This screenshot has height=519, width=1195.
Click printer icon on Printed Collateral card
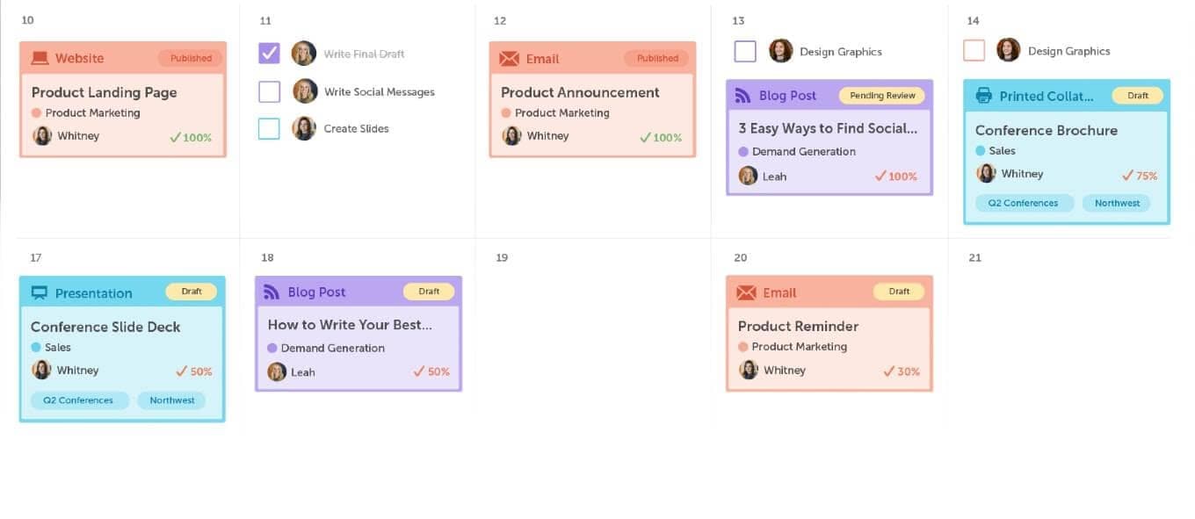(x=983, y=96)
